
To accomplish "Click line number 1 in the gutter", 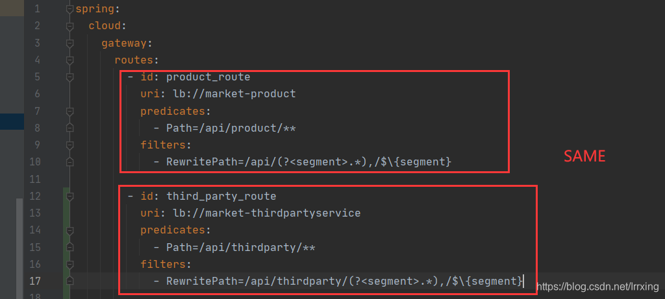I will (x=37, y=9).
